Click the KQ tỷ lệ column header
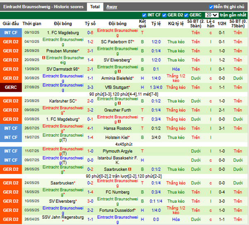 tap(176, 24)
